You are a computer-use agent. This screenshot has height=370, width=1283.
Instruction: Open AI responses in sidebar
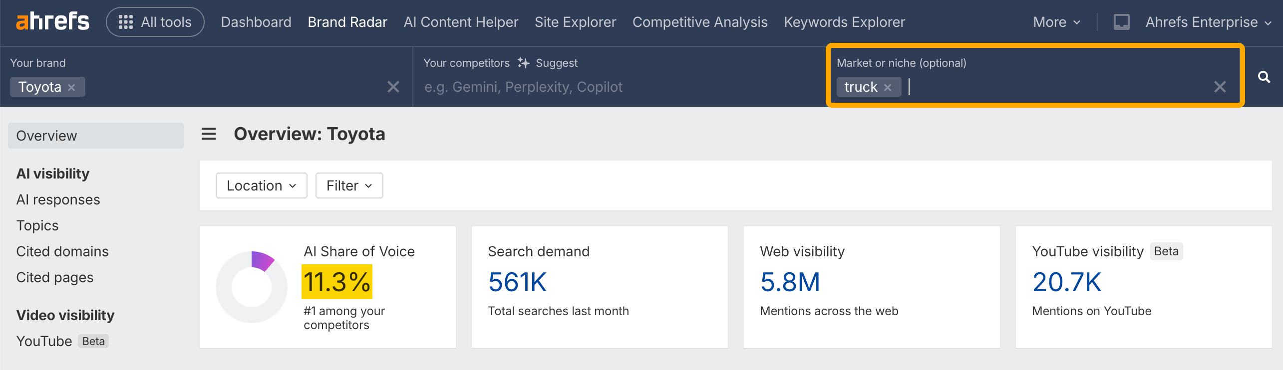click(x=58, y=199)
